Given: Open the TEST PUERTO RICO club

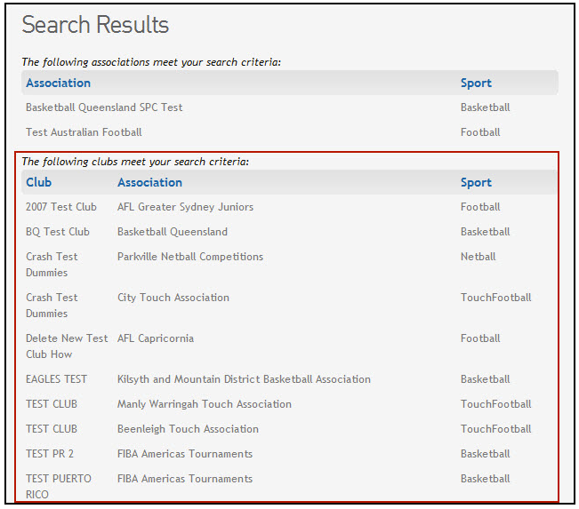Looking at the screenshot, I should (59, 486).
